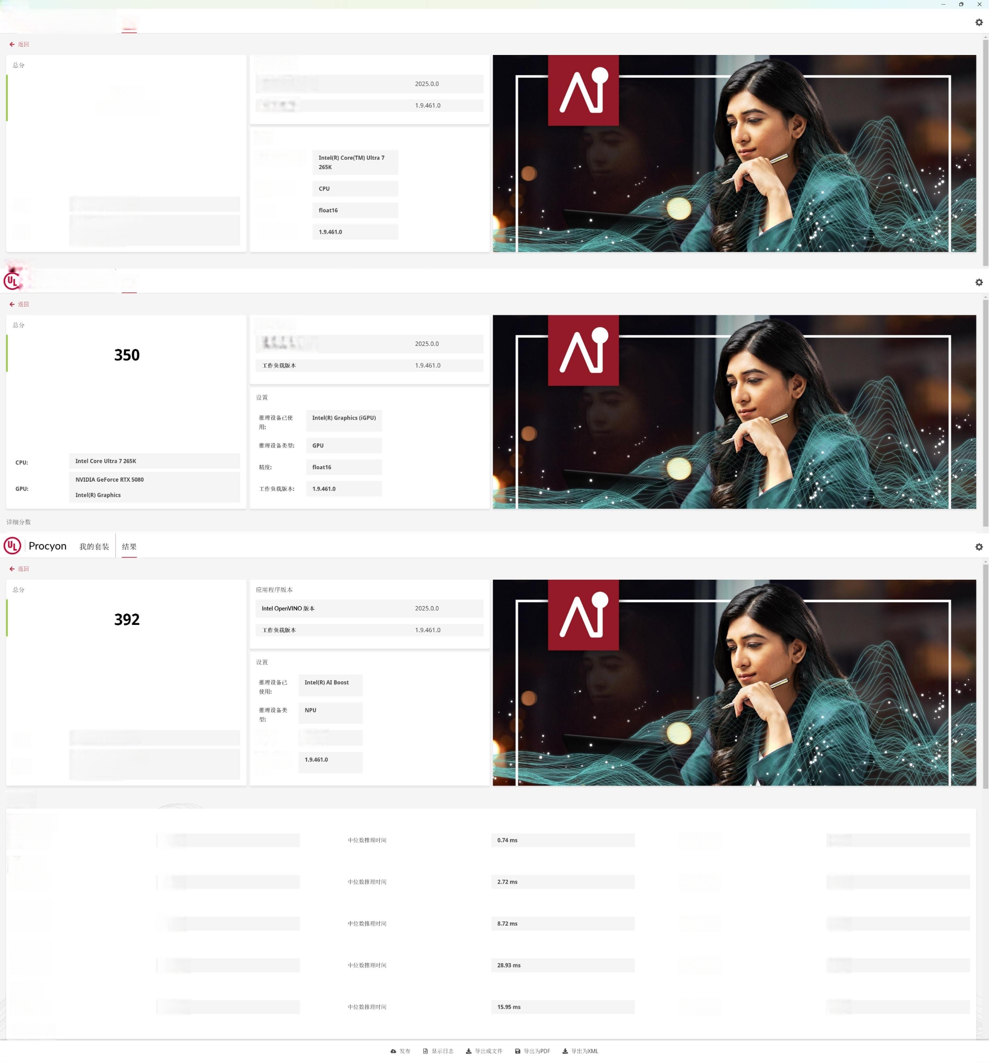The width and height of the screenshot is (989, 1062).
Task: Click scrollbar beside 392 score panel banner
Action: 985,677
